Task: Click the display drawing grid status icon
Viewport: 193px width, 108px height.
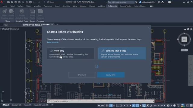Action: click(107, 106)
